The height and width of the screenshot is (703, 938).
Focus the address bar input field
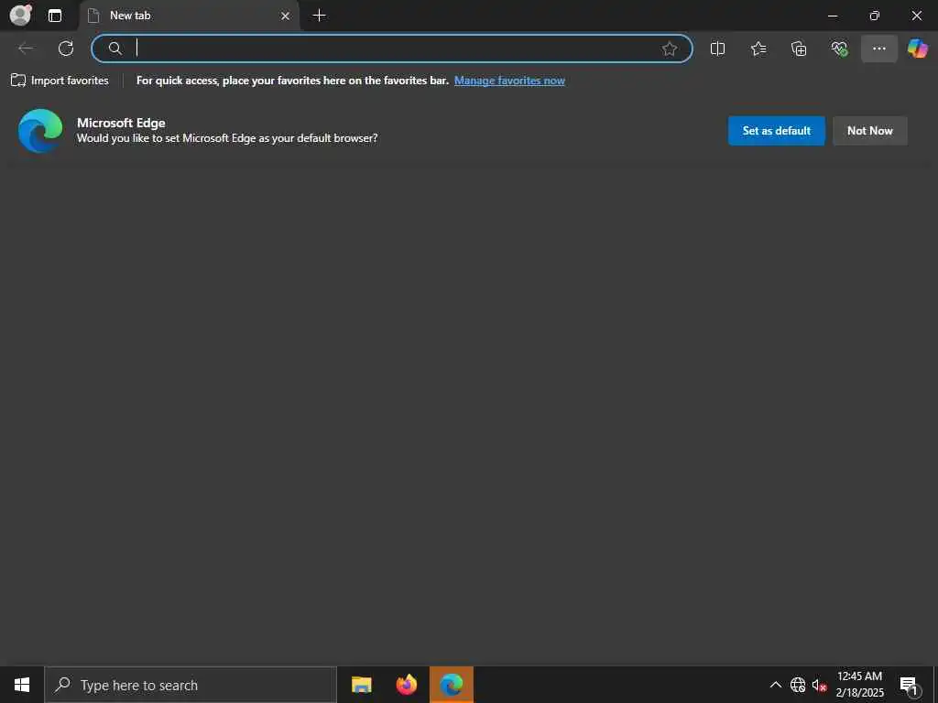pyautogui.click(x=392, y=49)
